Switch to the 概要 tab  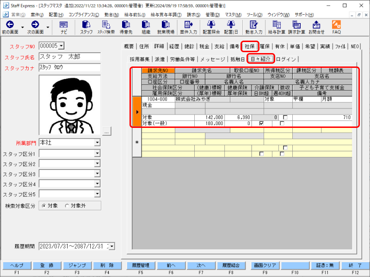(x=129, y=47)
